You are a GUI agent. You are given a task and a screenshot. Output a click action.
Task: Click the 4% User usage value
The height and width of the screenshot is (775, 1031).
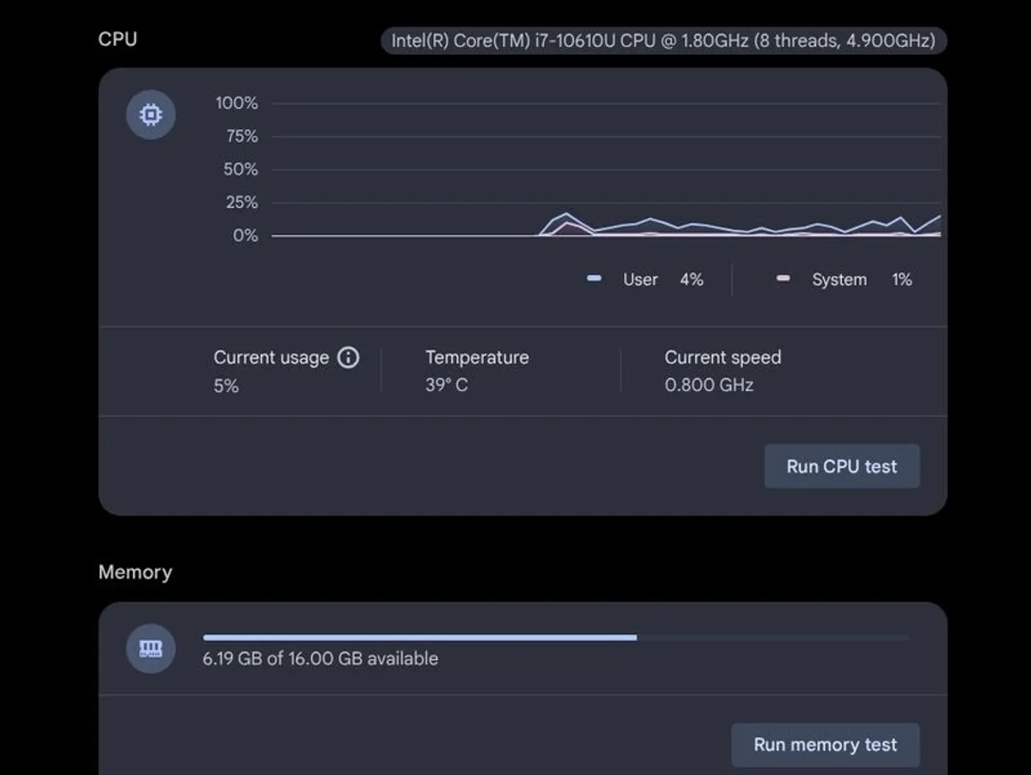(692, 279)
